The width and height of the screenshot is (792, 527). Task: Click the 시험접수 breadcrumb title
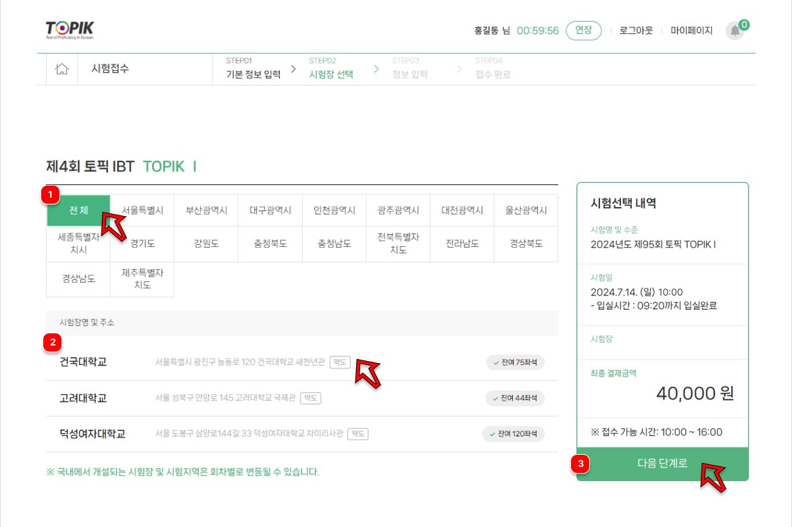[110, 69]
